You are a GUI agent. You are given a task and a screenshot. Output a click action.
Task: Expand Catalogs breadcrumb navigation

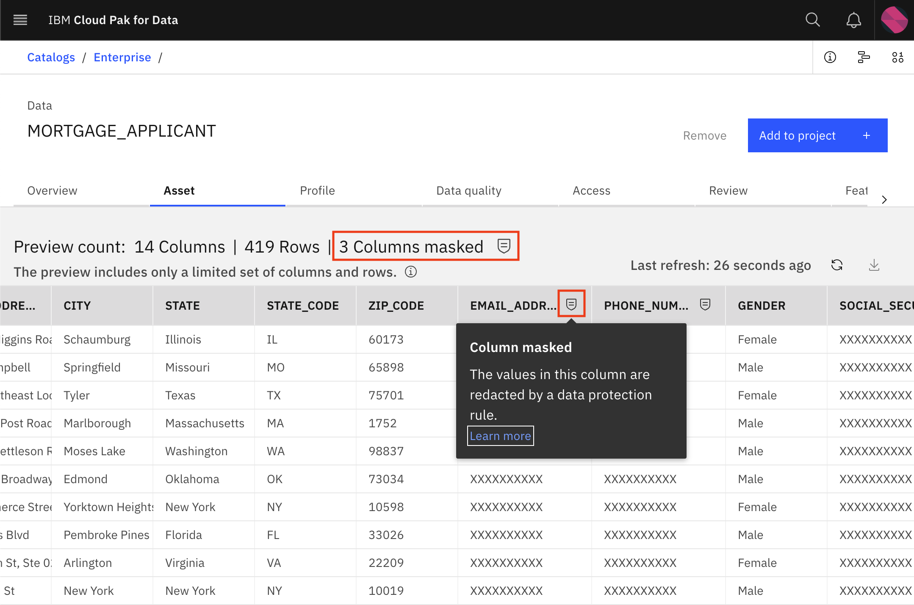(51, 57)
